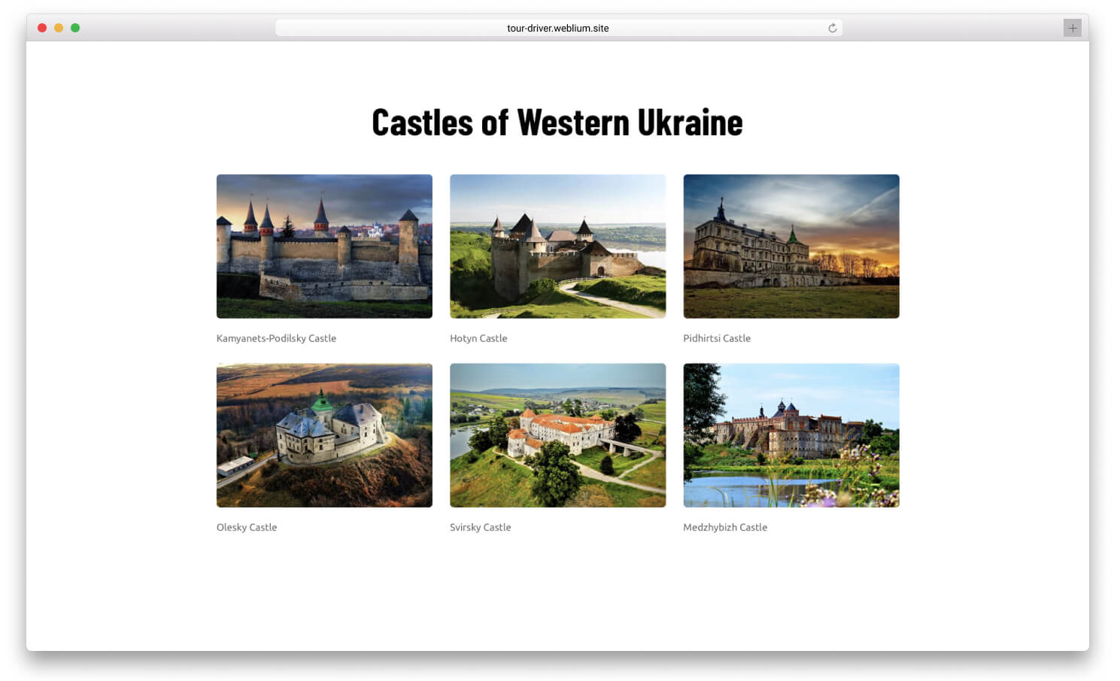Screen dimensions: 1120x681
Task: Maximize the window with green button
Action: coord(75,28)
